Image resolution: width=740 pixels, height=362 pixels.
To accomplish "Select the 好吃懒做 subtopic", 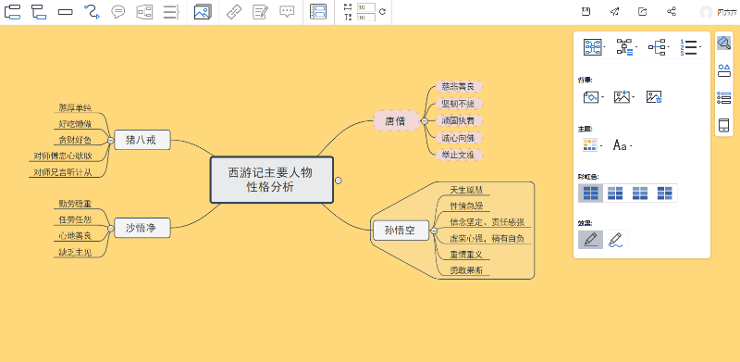I will [x=75, y=124].
